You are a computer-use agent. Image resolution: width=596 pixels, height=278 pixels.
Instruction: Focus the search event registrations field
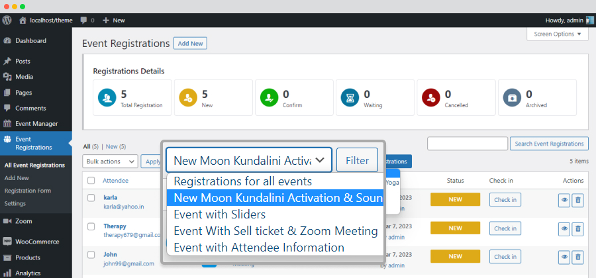468,144
